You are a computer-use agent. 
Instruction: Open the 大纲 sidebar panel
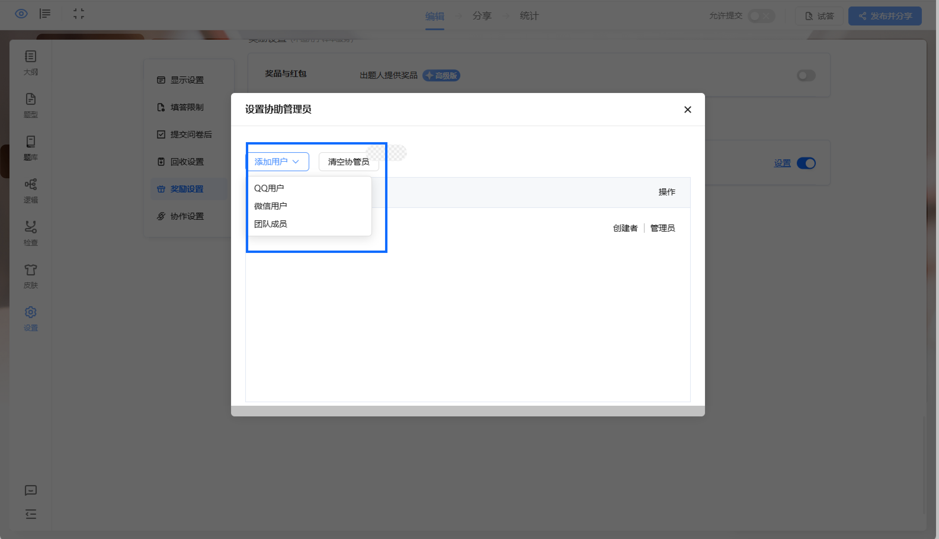[x=31, y=63]
